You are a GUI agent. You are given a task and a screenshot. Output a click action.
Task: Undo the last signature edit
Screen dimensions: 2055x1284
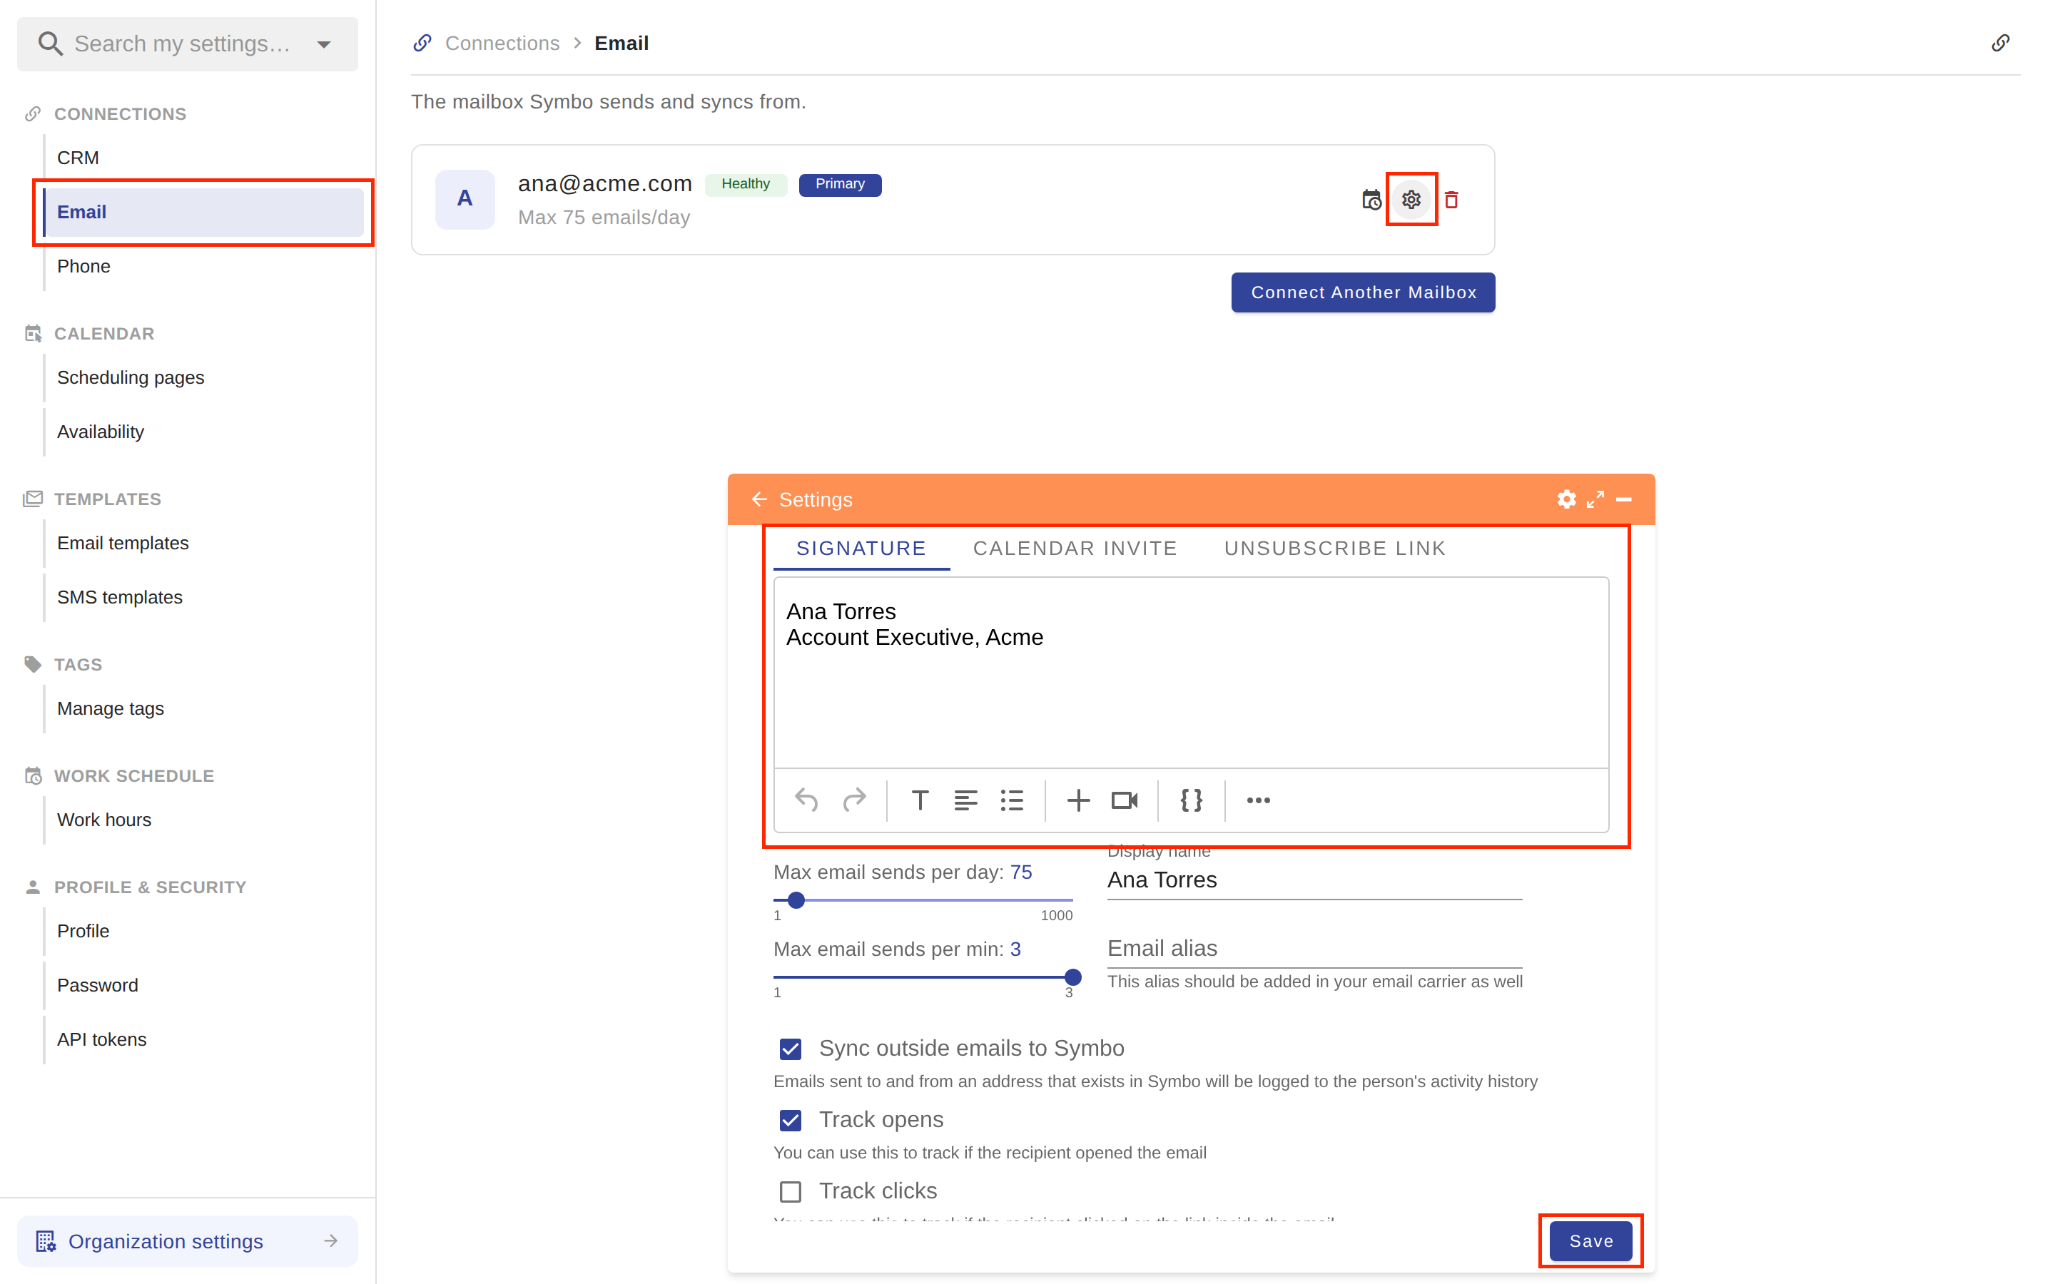click(806, 800)
